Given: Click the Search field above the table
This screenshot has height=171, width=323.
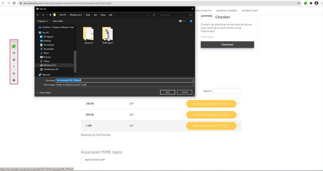Looking at the screenshot, I should (x=227, y=91).
